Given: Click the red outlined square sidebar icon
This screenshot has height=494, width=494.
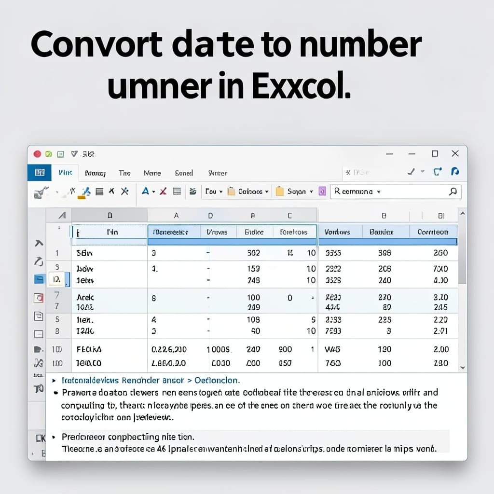Looking at the screenshot, I should coord(39,298).
